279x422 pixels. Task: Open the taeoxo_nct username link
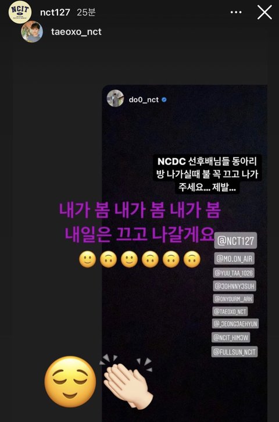76,32
